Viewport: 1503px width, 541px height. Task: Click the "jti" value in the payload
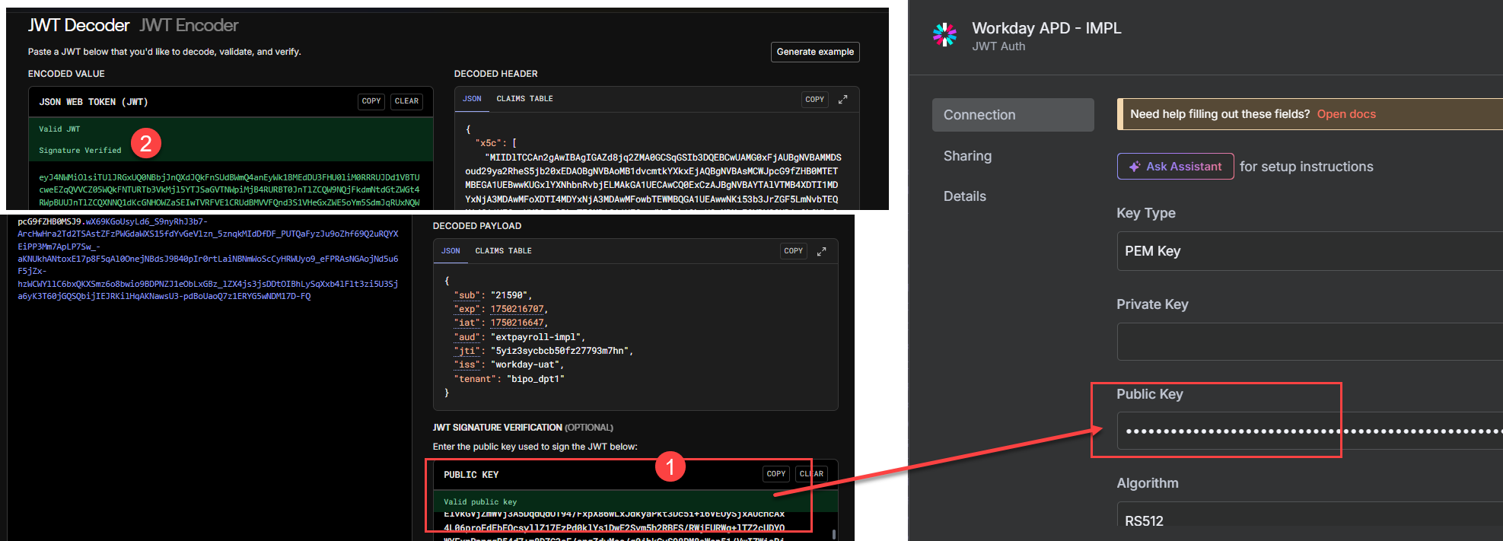click(x=560, y=351)
